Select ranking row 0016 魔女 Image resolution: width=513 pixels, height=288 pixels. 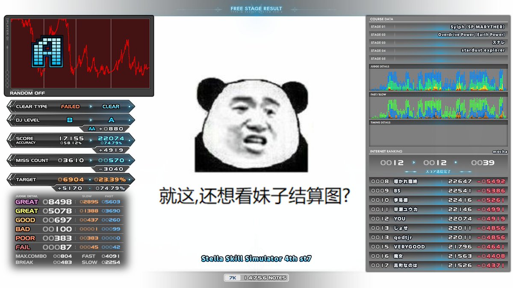[438, 256]
